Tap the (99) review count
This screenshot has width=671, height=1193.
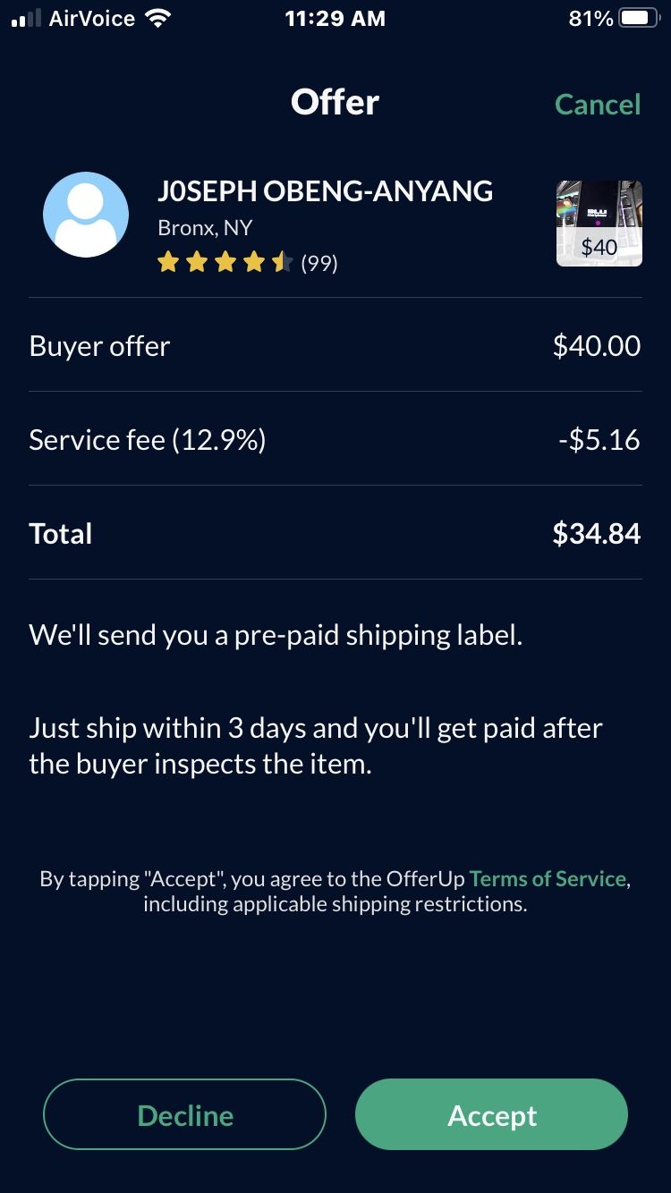point(319,263)
